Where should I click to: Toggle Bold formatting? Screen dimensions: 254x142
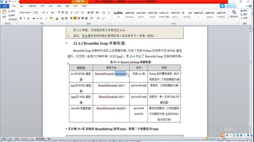(21, 19)
